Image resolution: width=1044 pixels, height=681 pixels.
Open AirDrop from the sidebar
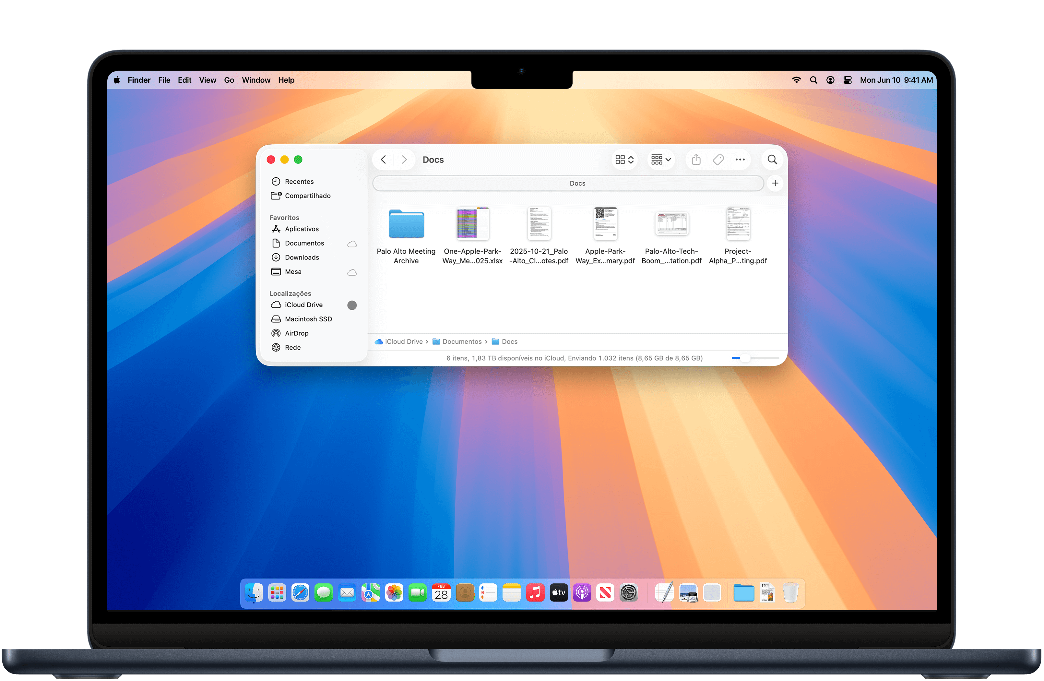296,333
